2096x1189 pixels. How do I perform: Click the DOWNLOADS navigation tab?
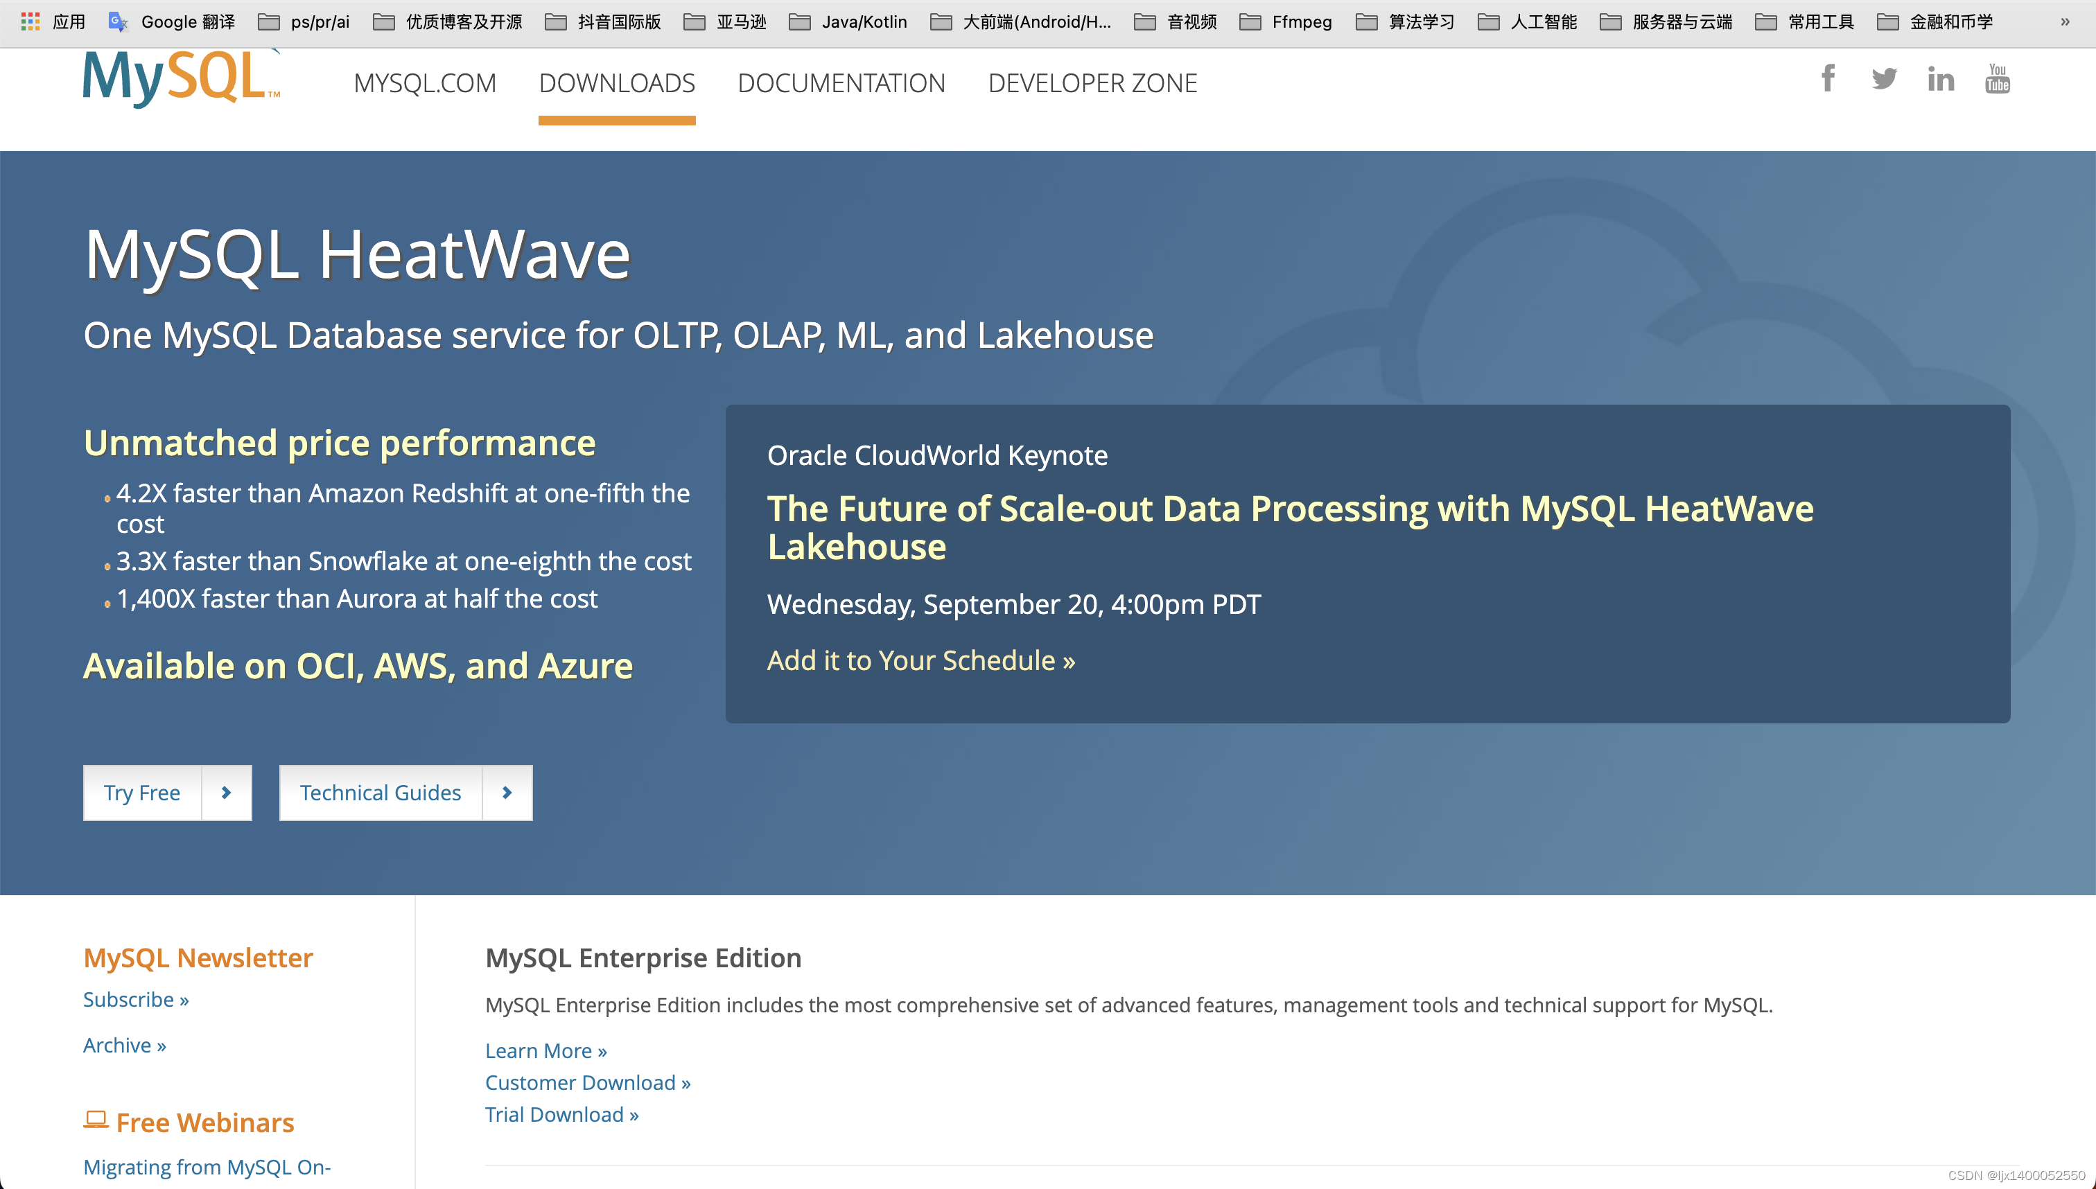point(616,82)
